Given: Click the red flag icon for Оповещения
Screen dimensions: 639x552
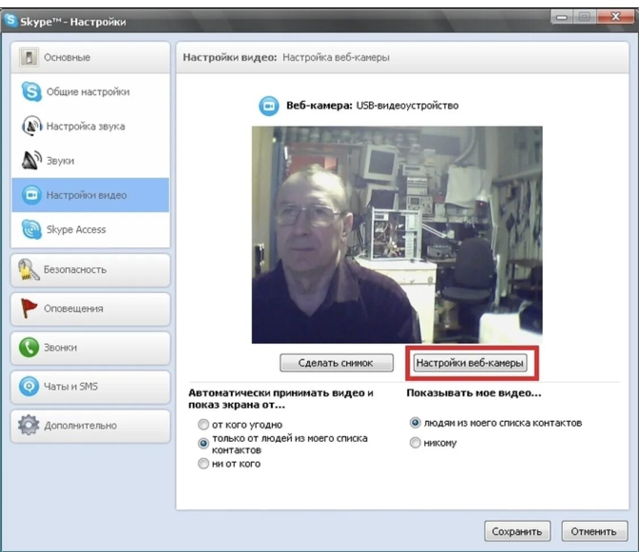Looking at the screenshot, I should click(x=28, y=308).
